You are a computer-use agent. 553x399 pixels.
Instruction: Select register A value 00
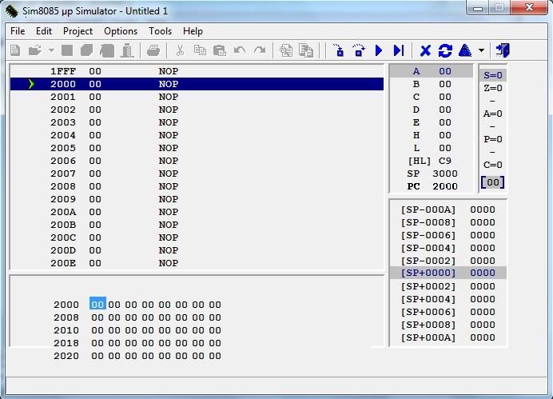[445, 71]
